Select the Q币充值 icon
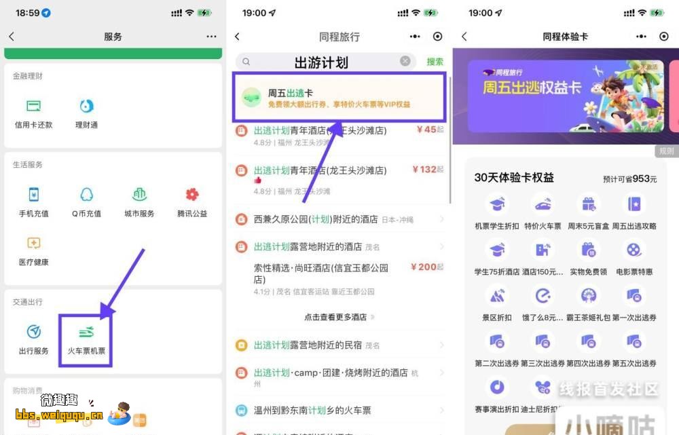This screenshot has height=435, width=679. pos(86,202)
